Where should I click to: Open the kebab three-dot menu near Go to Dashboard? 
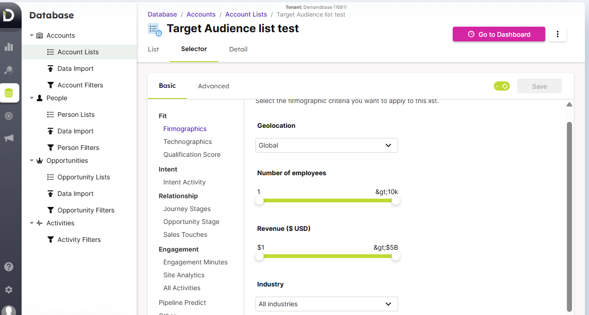coord(557,34)
